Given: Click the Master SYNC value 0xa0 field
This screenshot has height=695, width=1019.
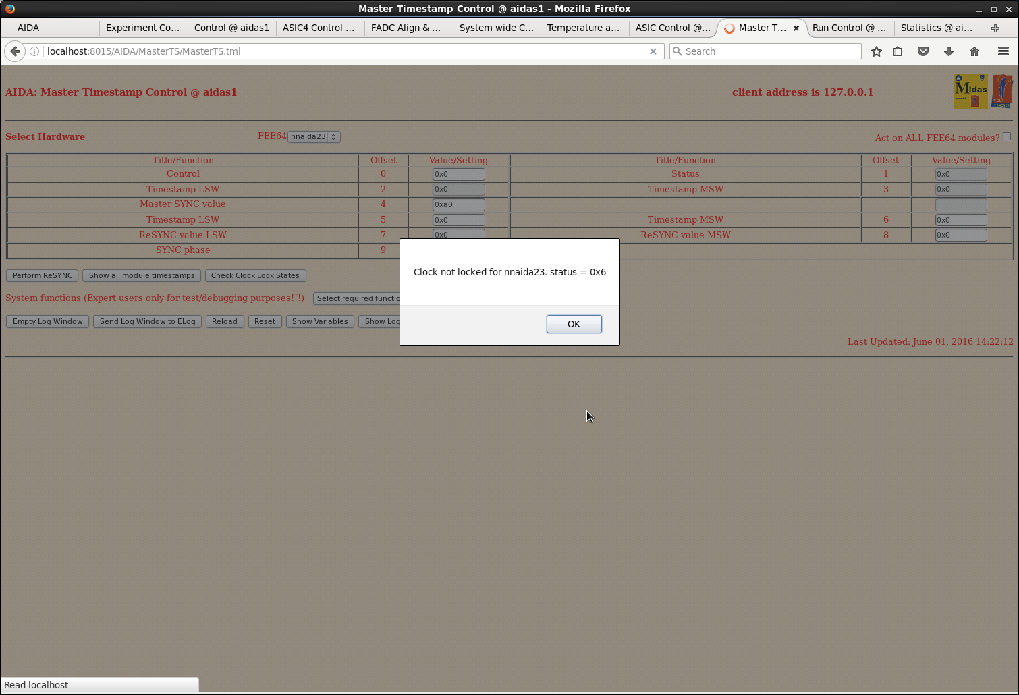Looking at the screenshot, I should pyautogui.click(x=459, y=204).
